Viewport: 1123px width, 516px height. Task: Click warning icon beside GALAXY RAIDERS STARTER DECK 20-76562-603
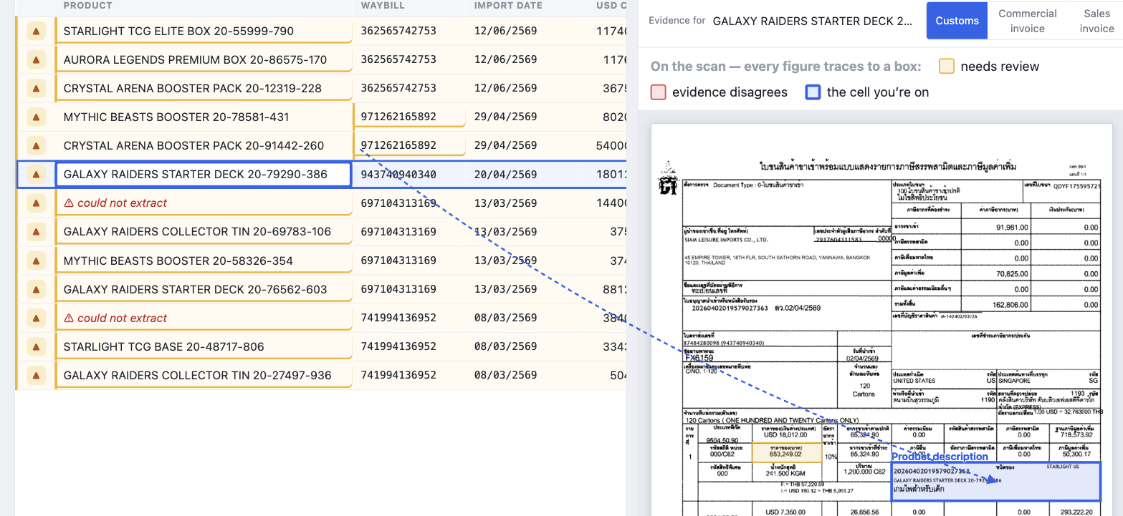point(36,289)
